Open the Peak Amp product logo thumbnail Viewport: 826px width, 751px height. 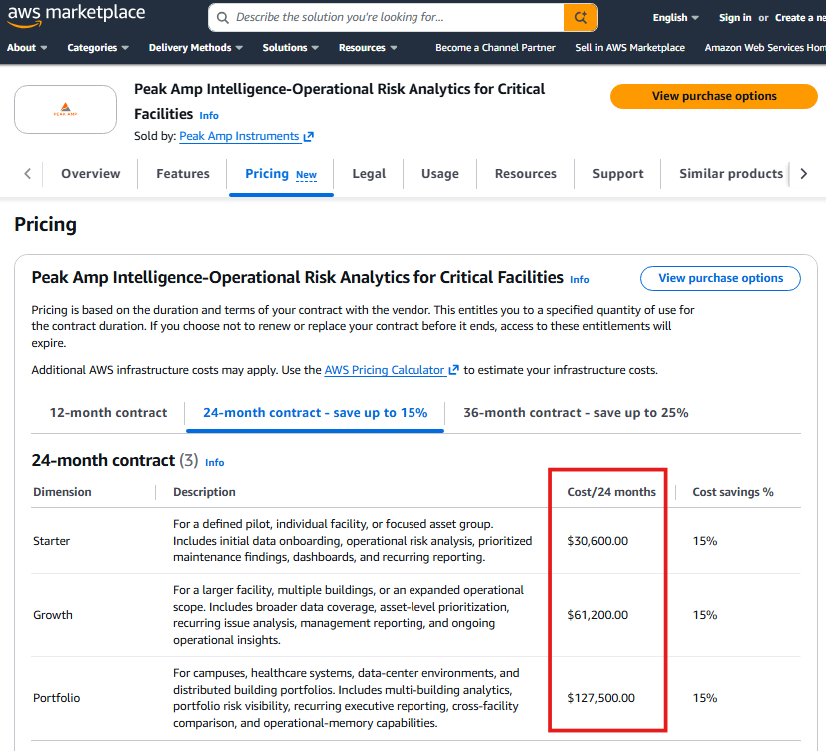(65, 110)
